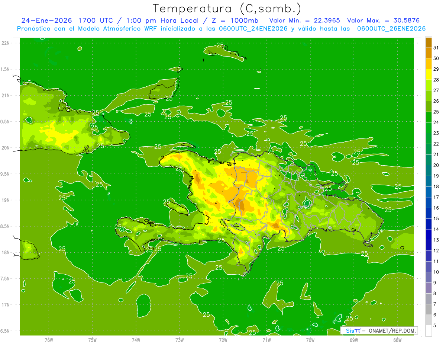Click the "68W" longitude axis label
446x345 pixels.
click(397, 340)
